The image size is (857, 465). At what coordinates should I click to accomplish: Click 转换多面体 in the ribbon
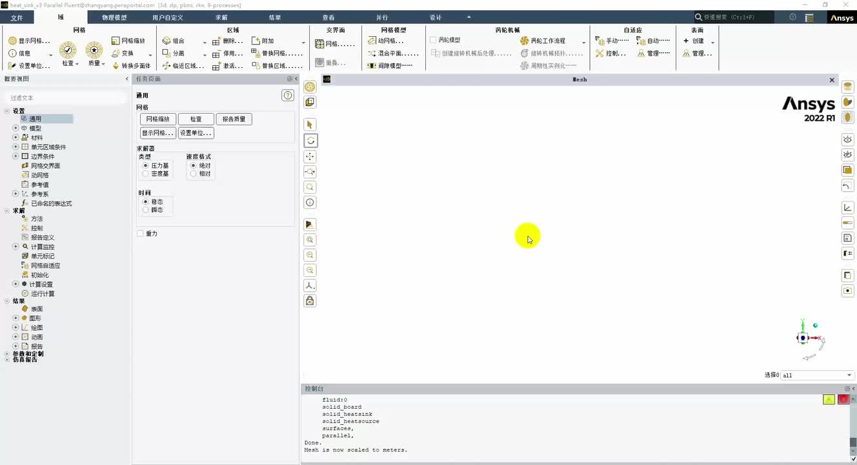point(131,65)
